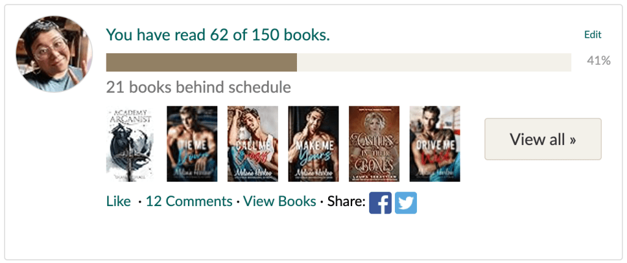The image size is (627, 263).
Task: Open the 'You have read 62 of 150 books' heading
Action: coord(218,35)
